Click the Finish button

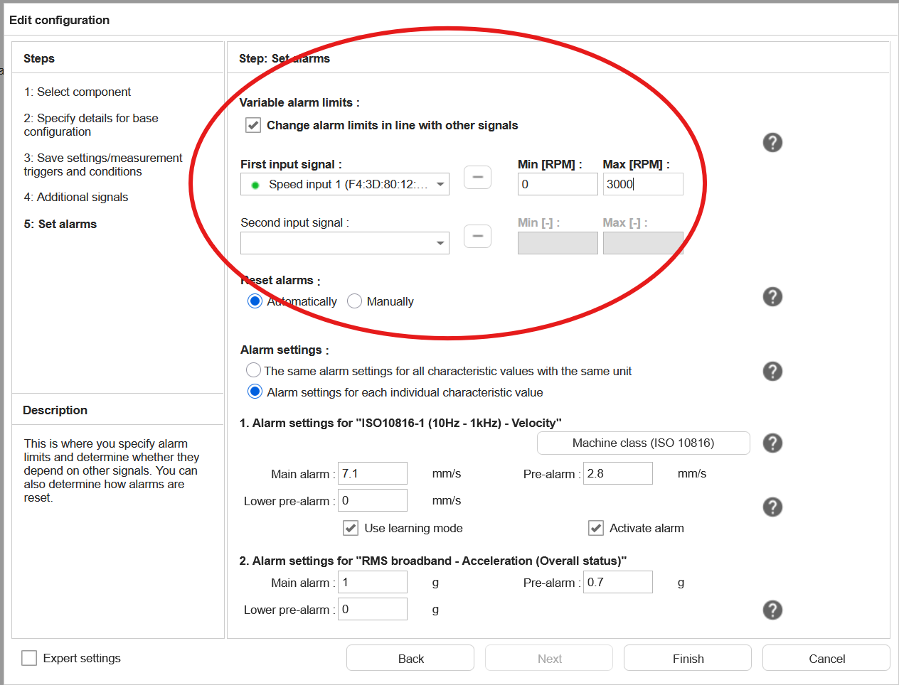[x=687, y=657]
